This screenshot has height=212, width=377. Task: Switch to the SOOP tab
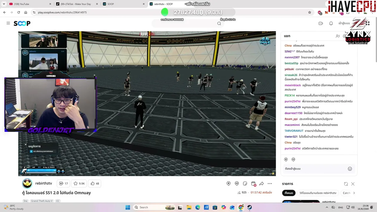click(124, 4)
